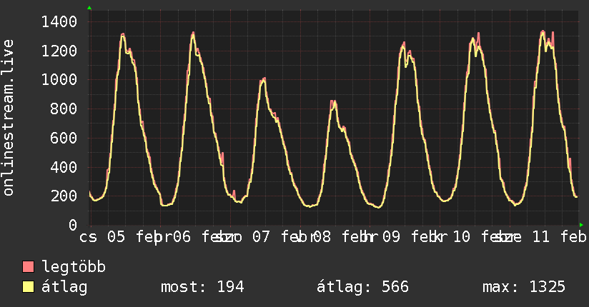
Task: Click the x-axis date label 'cs 05 feb'
Action: (x=121, y=237)
